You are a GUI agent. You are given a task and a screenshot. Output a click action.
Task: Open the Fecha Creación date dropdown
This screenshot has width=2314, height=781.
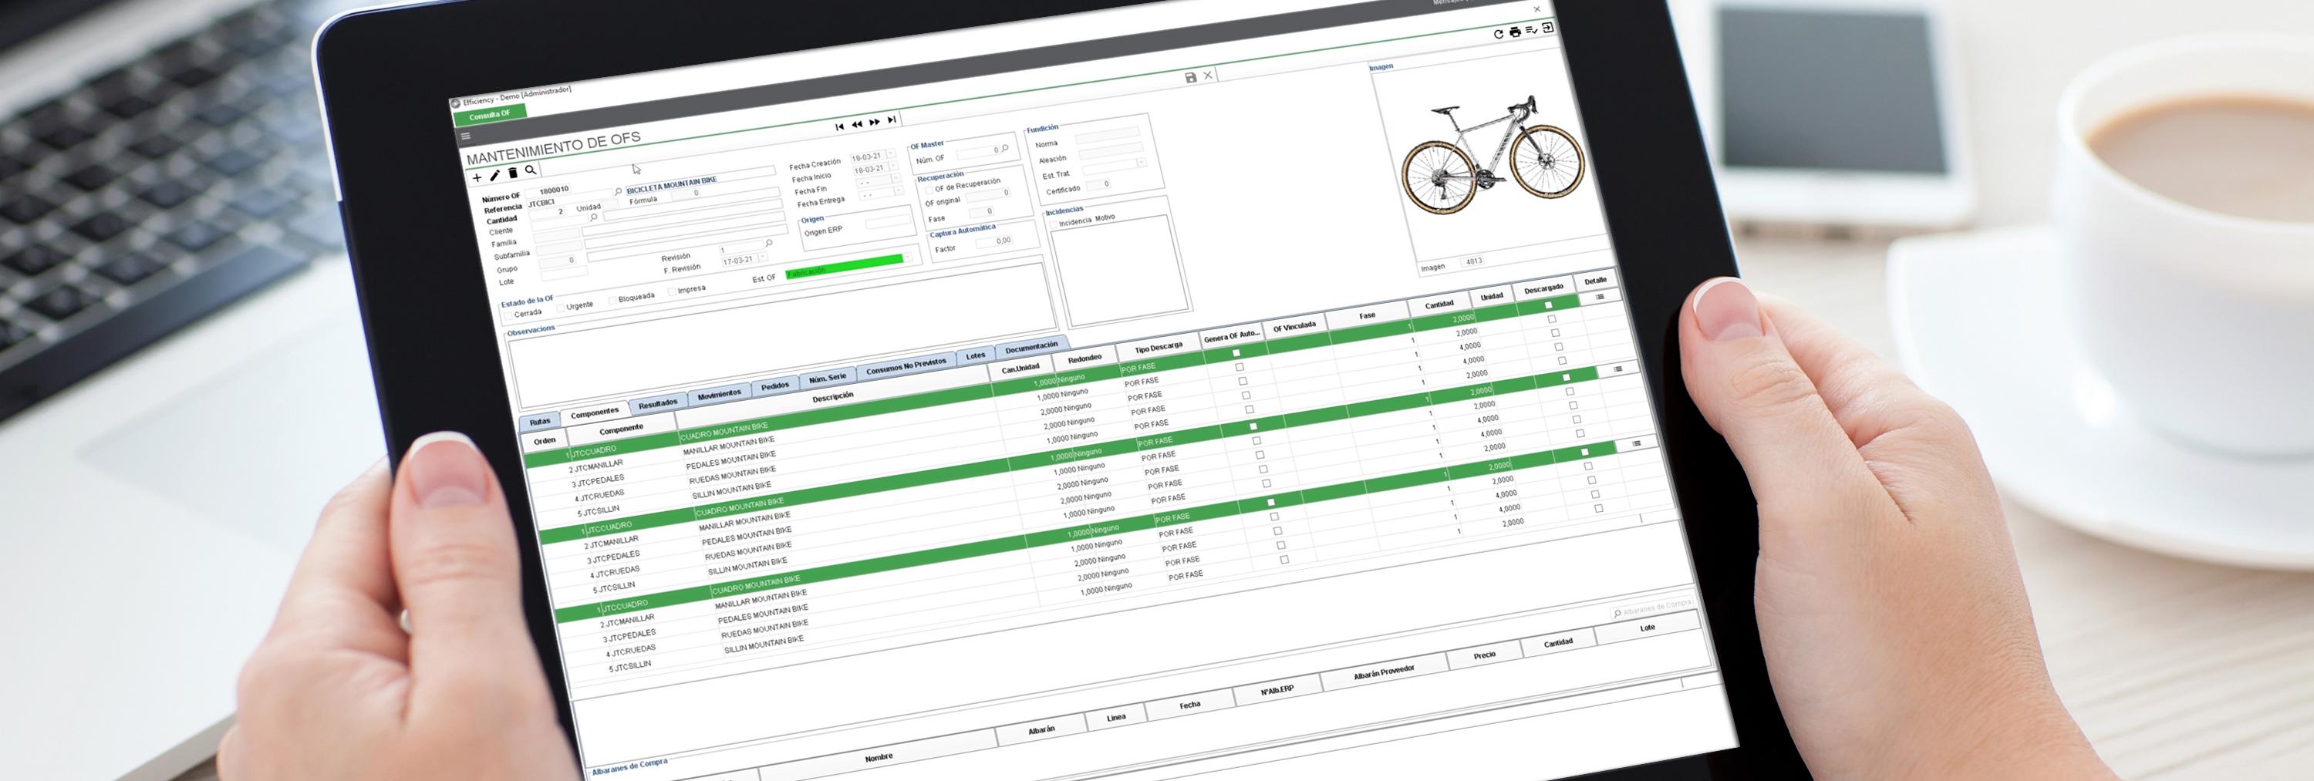891,154
